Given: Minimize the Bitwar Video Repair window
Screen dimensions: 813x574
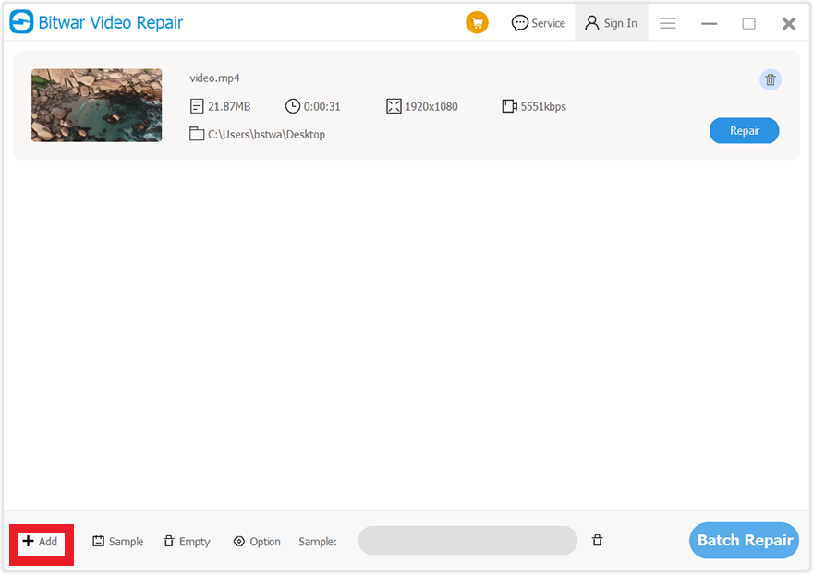Looking at the screenshot, I should (709, 24).
